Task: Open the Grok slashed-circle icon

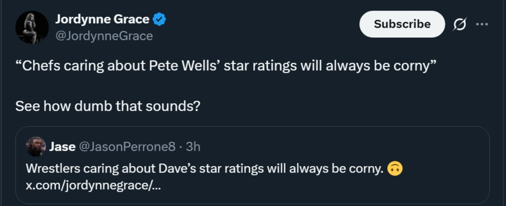Action: coord(460,24)
